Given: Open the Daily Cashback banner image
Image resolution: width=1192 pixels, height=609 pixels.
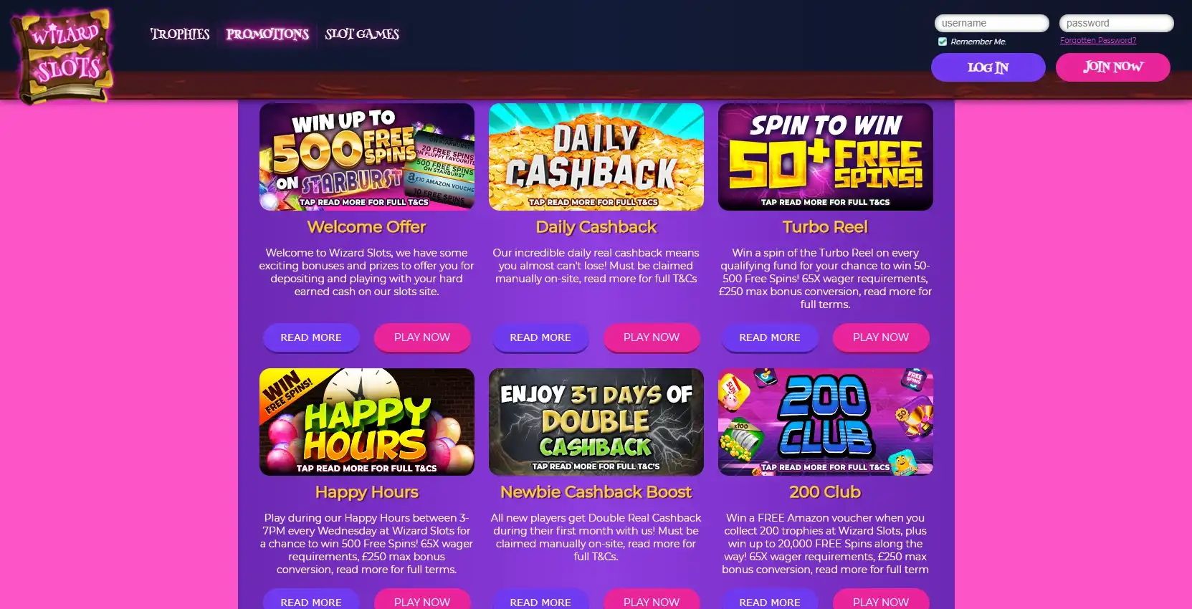Looking at the screenshot, I should point(596,157).
